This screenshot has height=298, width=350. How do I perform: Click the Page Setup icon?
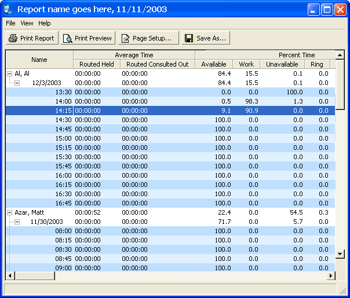(125, 38)
